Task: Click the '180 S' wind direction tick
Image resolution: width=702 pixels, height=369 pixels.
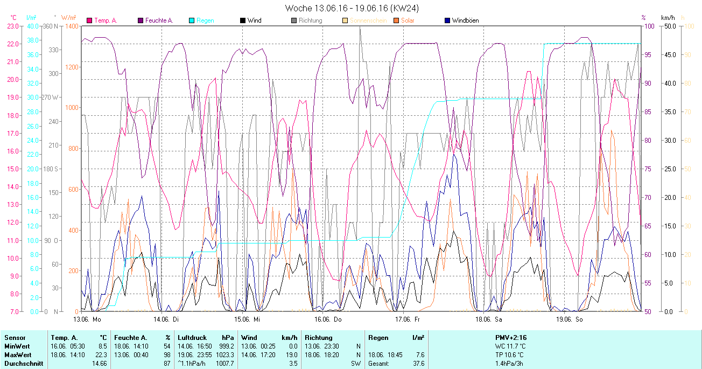Action: [50, 169]
